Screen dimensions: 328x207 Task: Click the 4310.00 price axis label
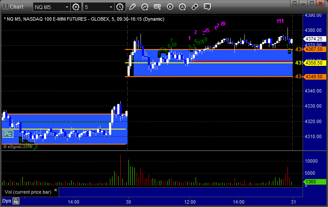click(313, 136)
